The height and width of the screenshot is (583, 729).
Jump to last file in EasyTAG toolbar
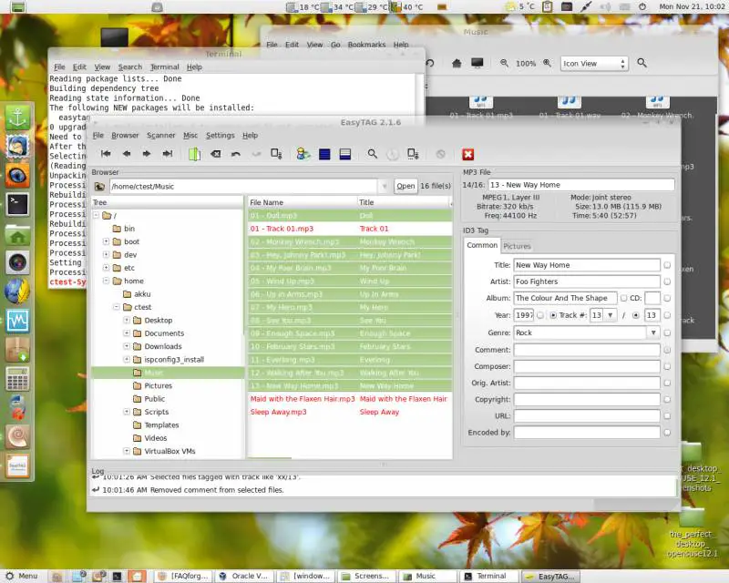168,154
